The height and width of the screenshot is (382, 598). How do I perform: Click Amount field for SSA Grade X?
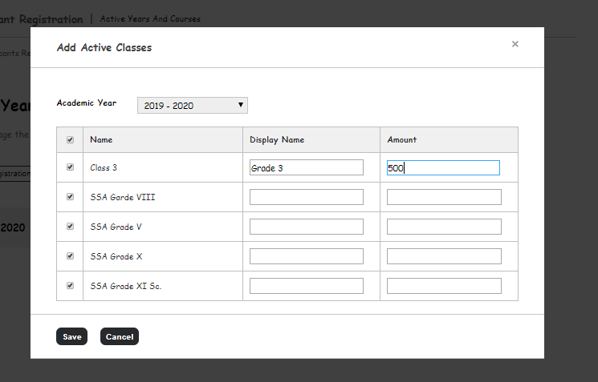pyautogui.click(x=444, y=256)
